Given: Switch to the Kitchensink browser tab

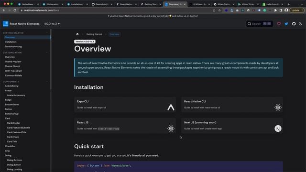Looking at the screenshot, I should click(53, 4).
